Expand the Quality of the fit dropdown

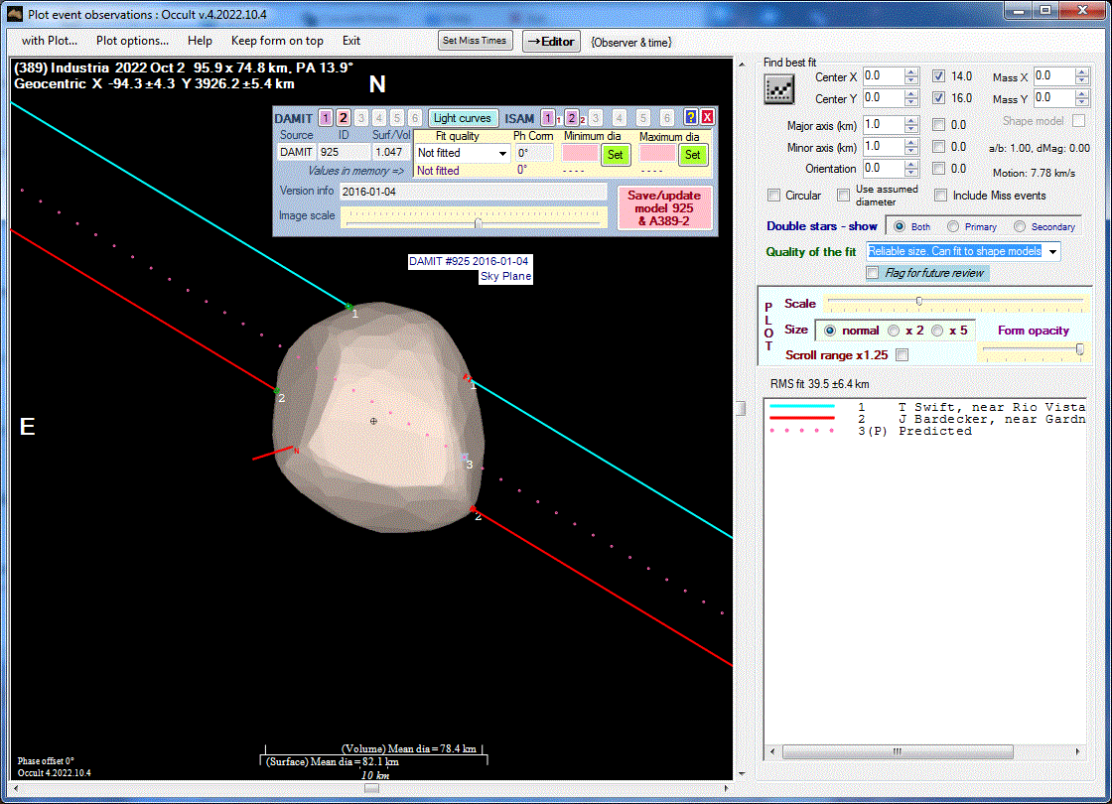pyautogui.click(x=1051, y=252)
